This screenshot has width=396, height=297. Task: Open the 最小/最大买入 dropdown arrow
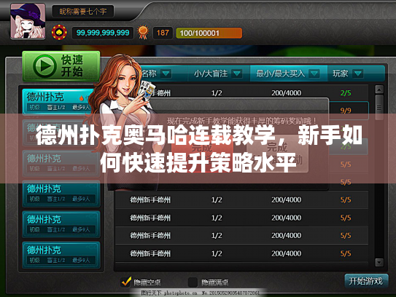point(314,74)
